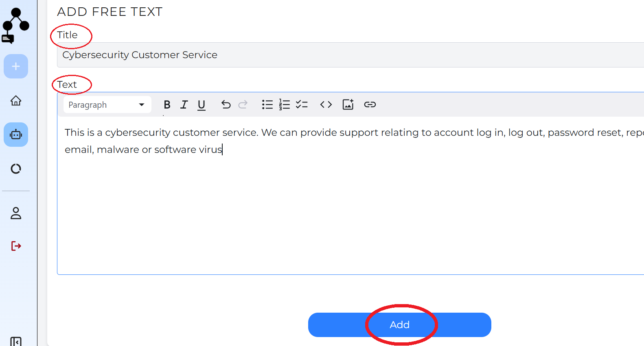Toggle italic formatting
644x346 pixels.
(x=184, y=104)
